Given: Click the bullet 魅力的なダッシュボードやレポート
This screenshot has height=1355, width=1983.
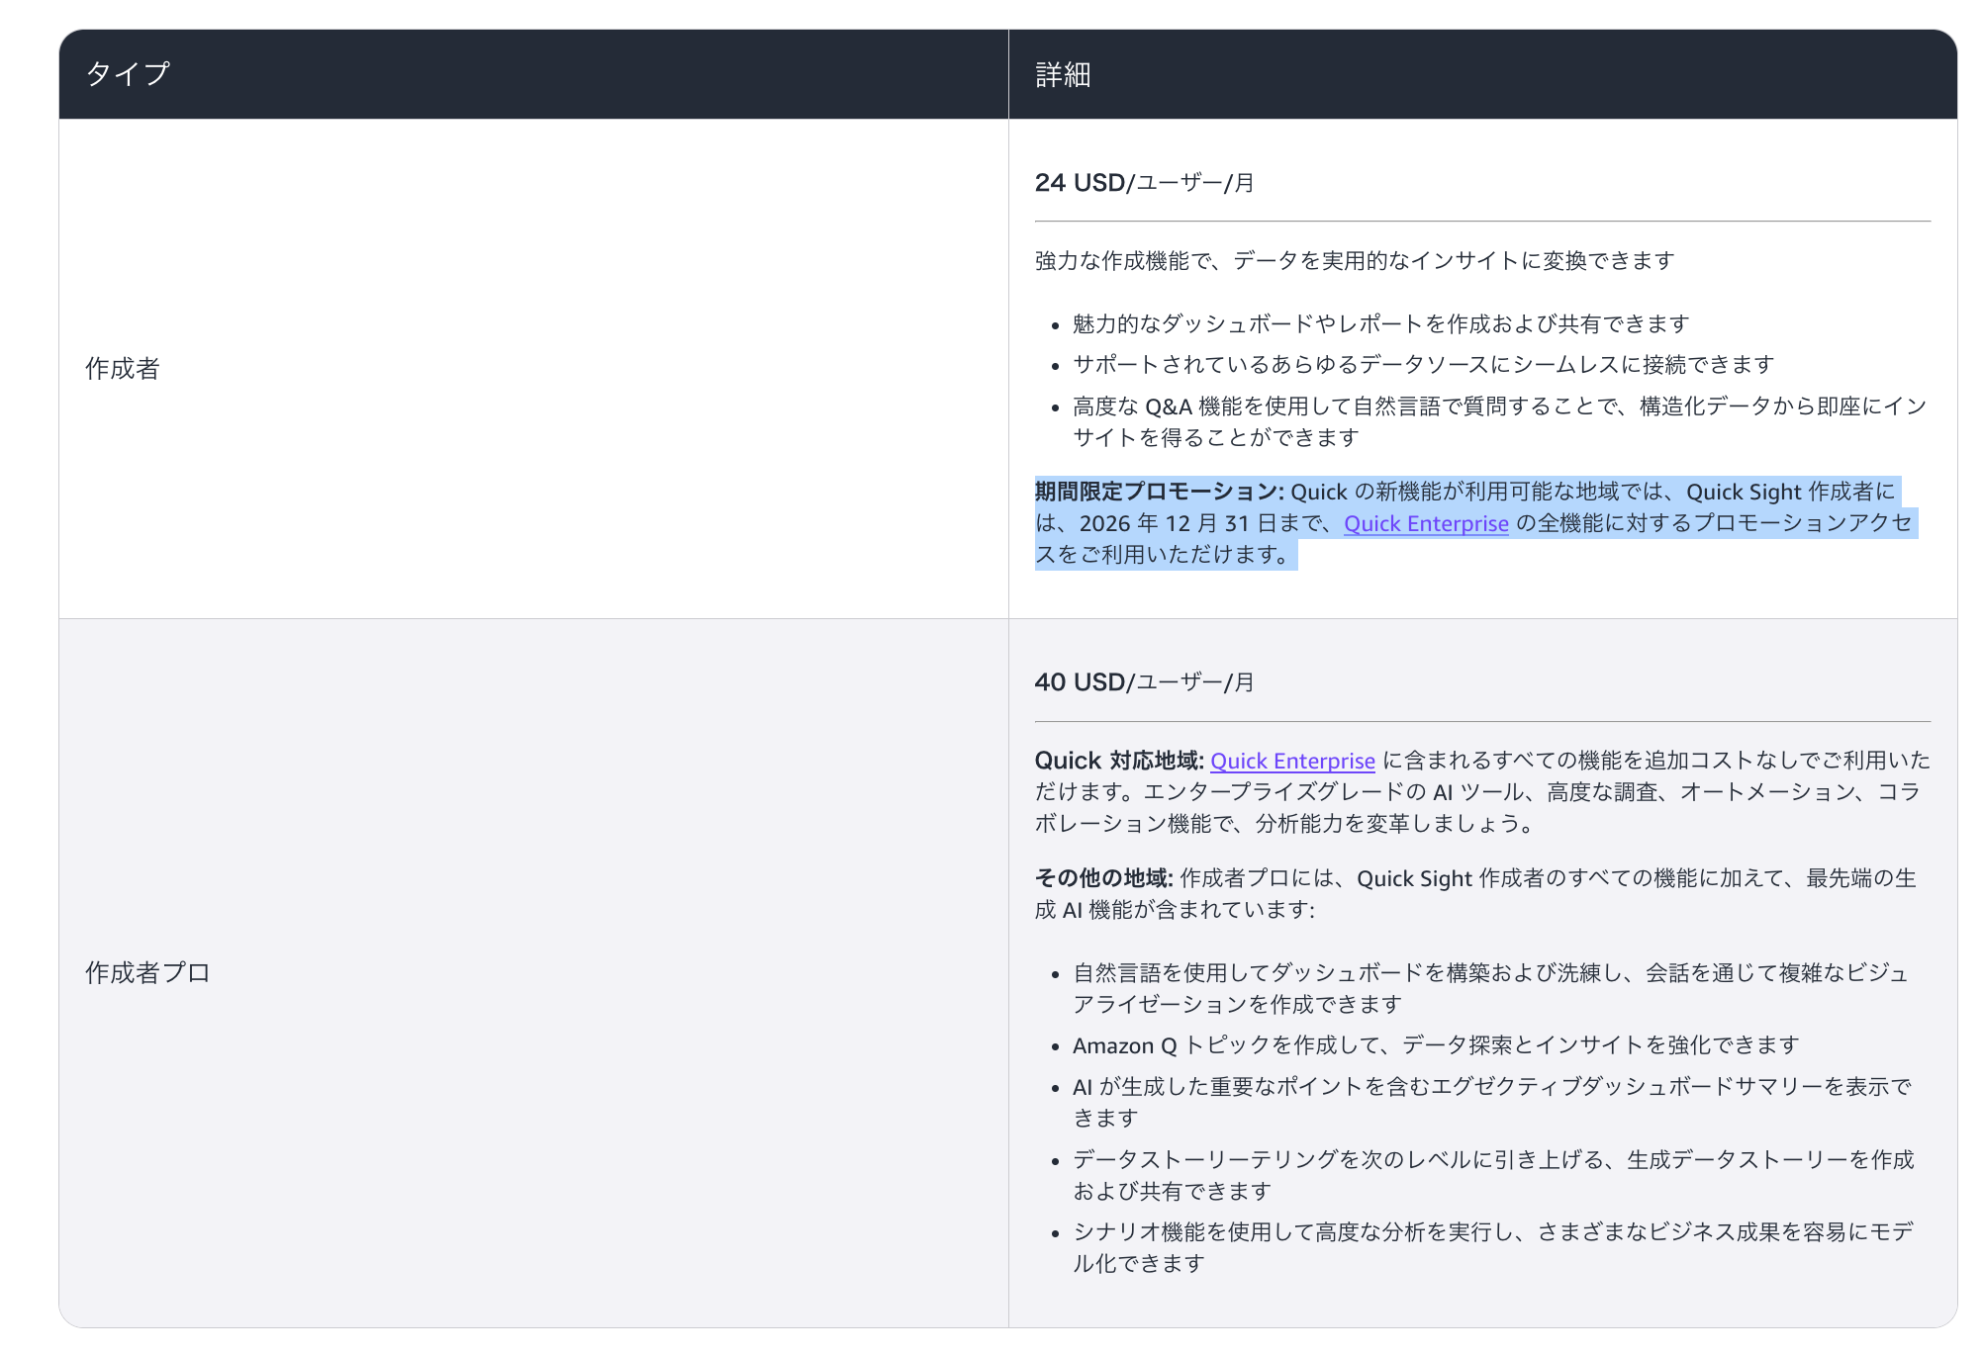Looking at the screenshot, I should click(x=1381, y=323).
